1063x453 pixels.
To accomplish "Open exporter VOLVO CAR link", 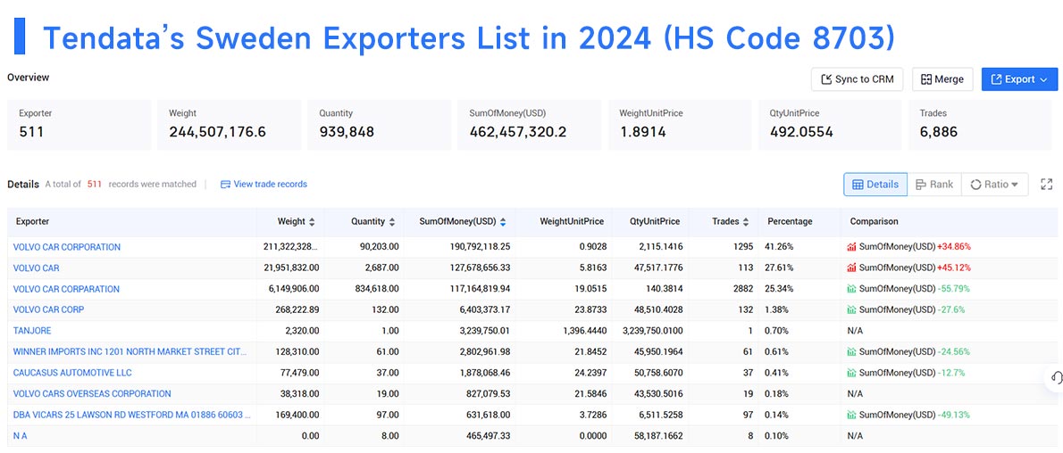I will (36, 268).
